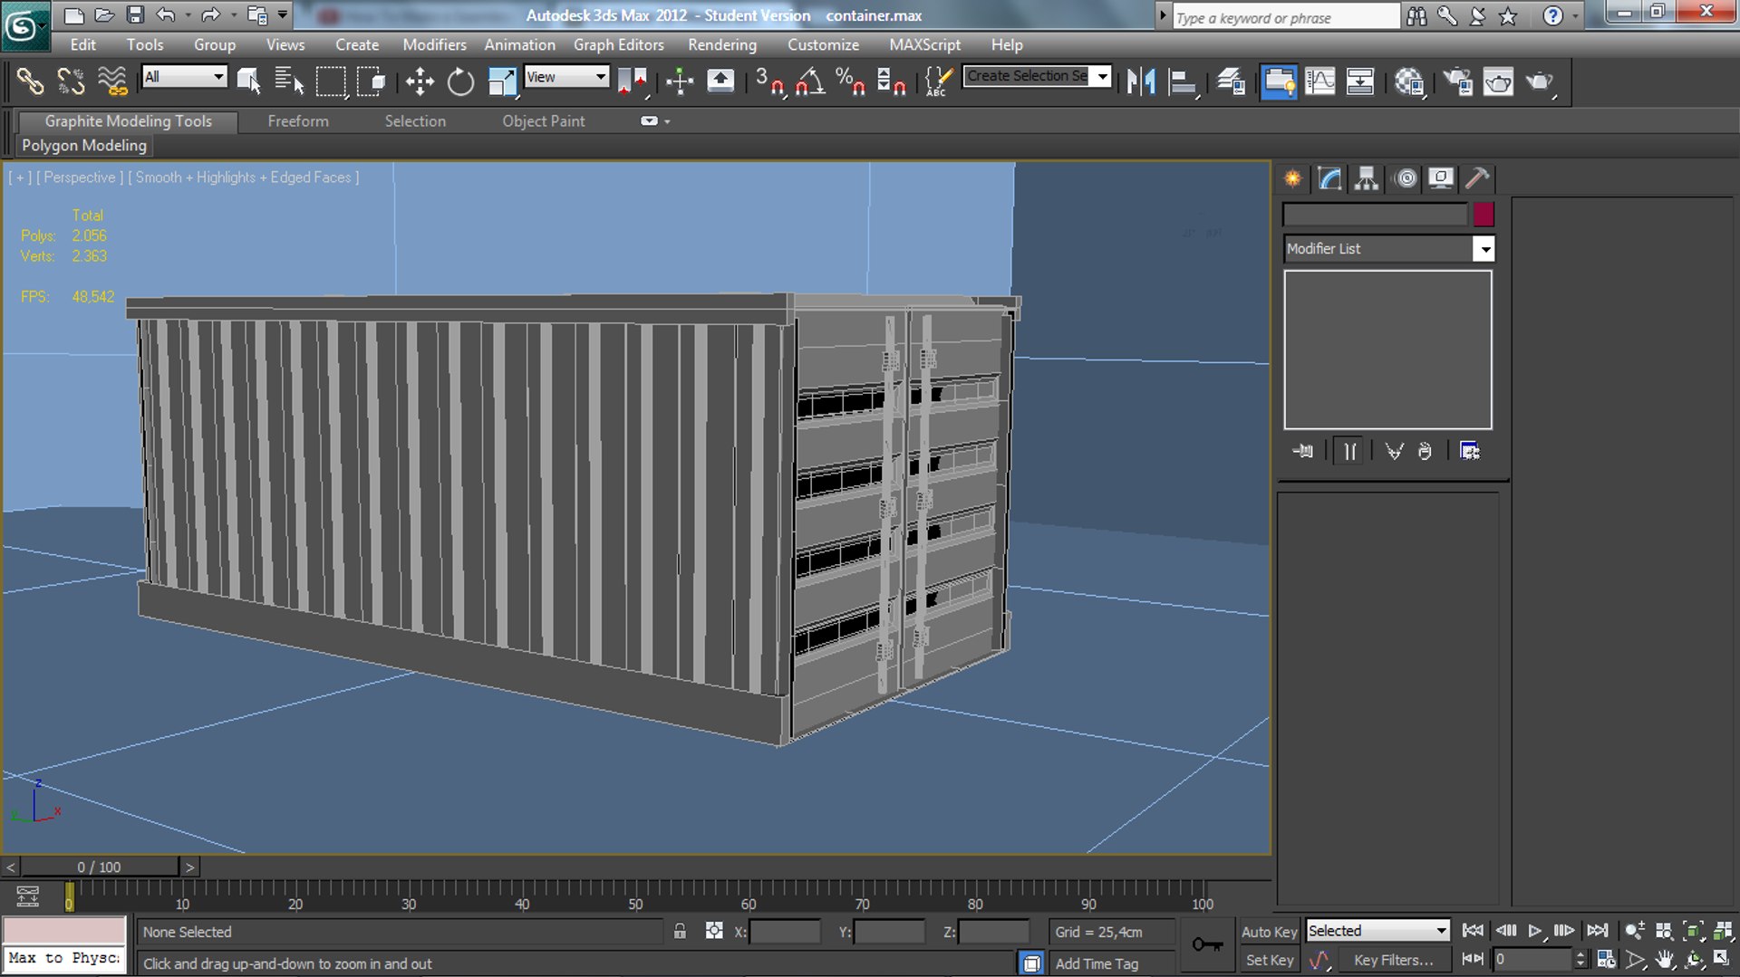
Task: Pick the Rectangular Selection Region tool
Action: [331, 81]
